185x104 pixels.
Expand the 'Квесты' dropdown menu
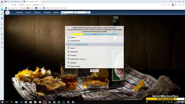pos(38,12)
